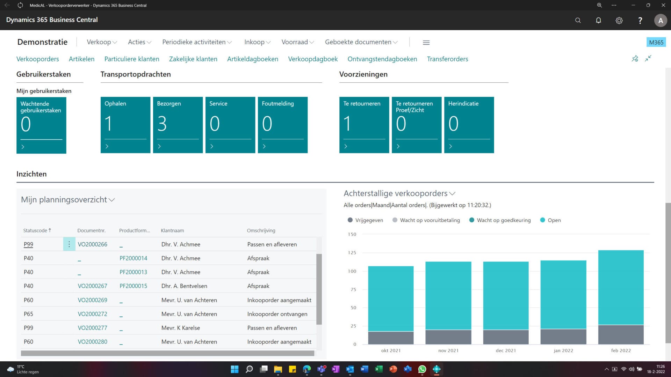The image size is (671, 377).
Task: Expand the Voorraad menu
Action: click(298, 42)
